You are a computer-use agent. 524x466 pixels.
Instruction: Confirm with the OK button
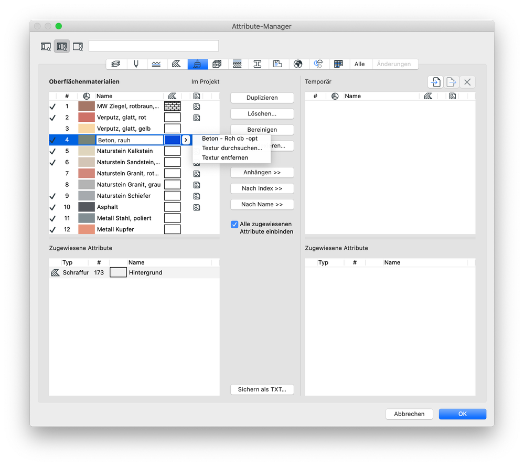(463, 414)
